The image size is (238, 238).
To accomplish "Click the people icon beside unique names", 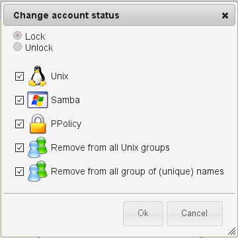I will coord(38,171).
